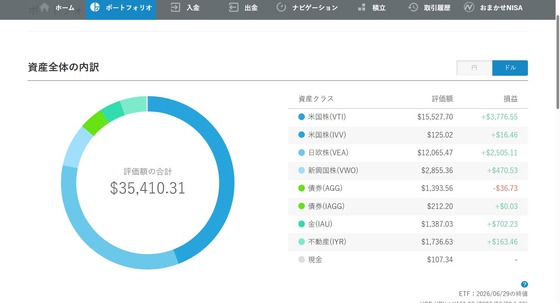
Task: Click the 新興国株(VWO) legend color dot
Action: (x=302, y=170)
